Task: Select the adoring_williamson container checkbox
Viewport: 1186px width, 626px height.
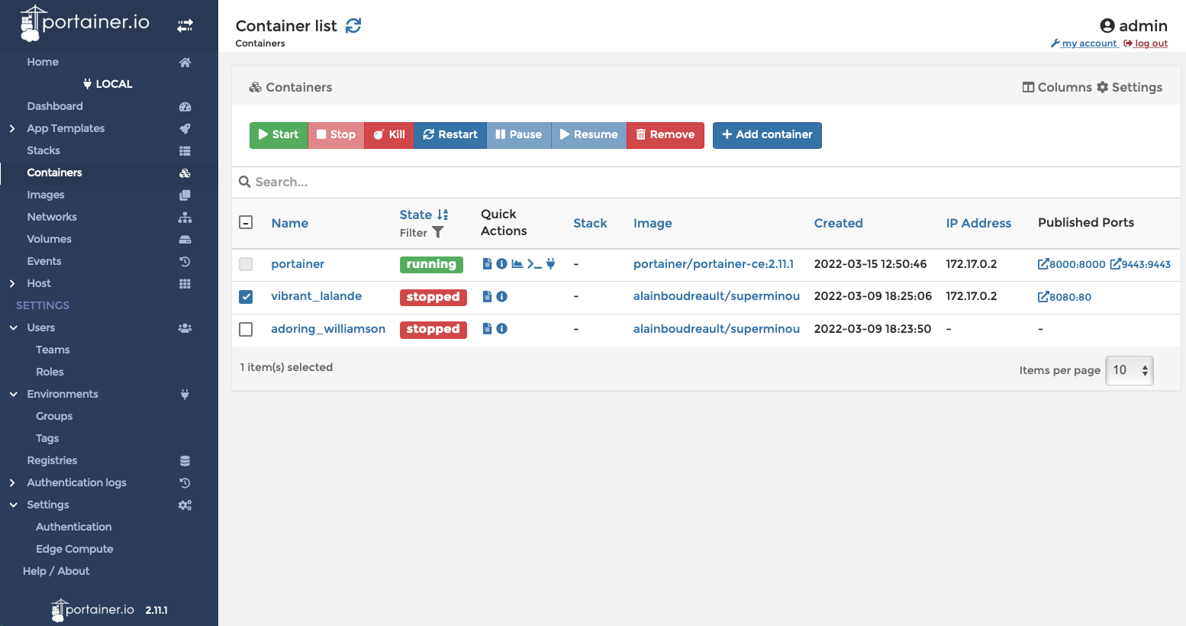Action: click(246, 329)
